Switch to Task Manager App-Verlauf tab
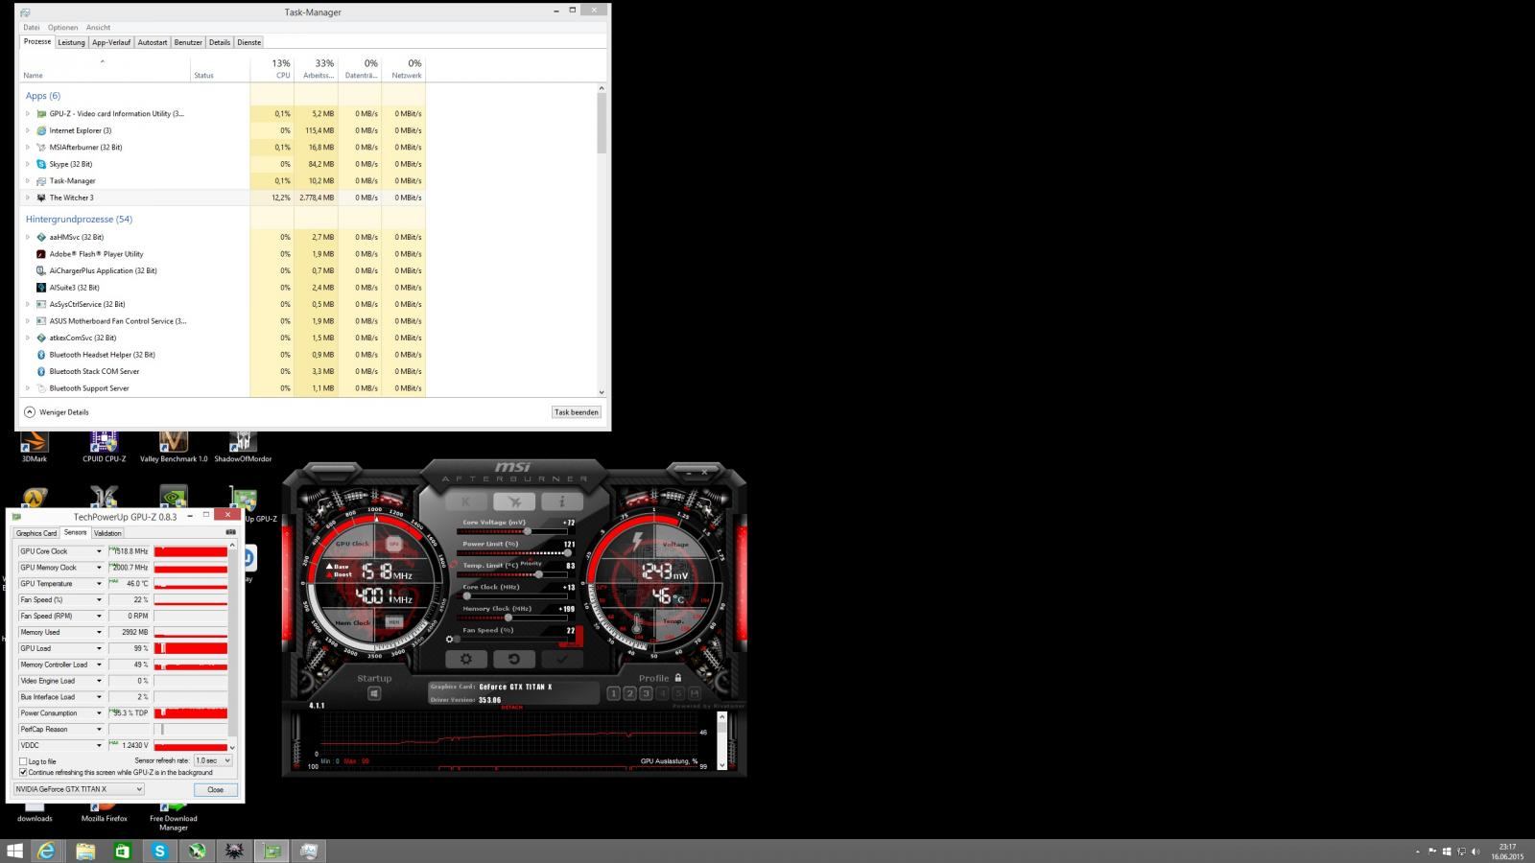 (111, 42)
